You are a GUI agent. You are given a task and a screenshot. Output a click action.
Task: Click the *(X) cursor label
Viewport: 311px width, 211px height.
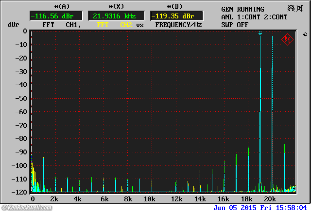(x=117, y=6)
